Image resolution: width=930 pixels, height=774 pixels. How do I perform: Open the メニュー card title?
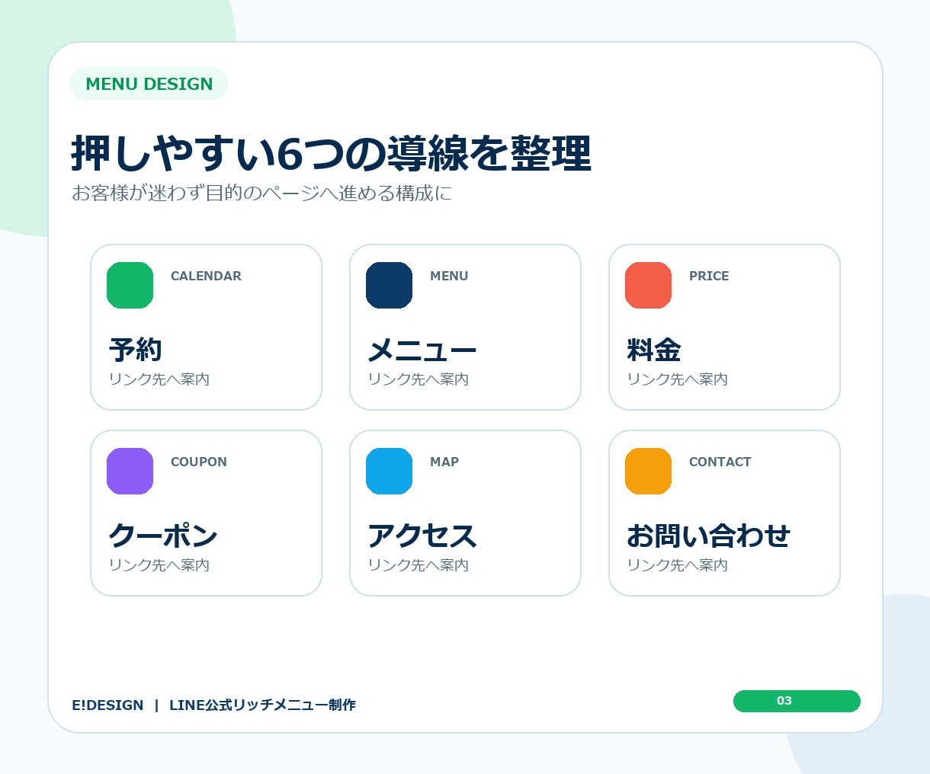422,350
